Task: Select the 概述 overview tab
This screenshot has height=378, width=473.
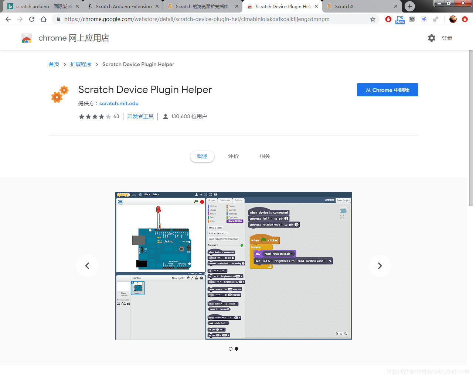Action: [202, 156]
